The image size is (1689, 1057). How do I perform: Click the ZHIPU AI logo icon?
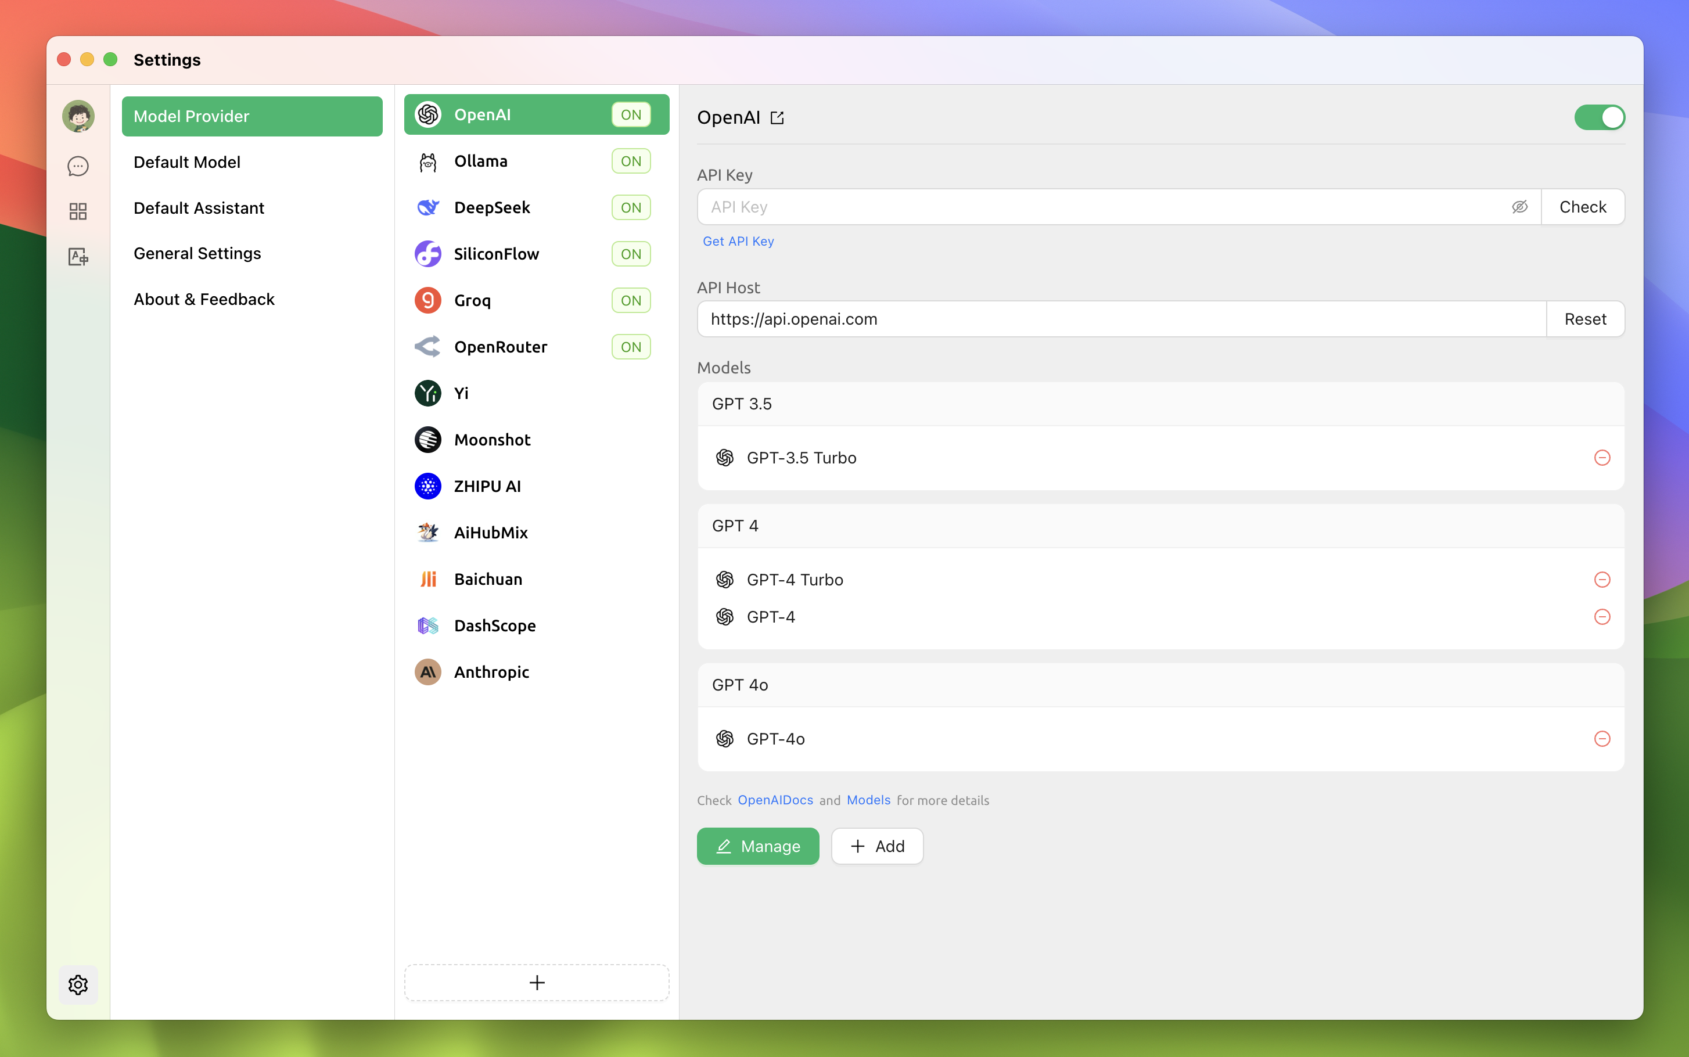click(x=428, y=487)
